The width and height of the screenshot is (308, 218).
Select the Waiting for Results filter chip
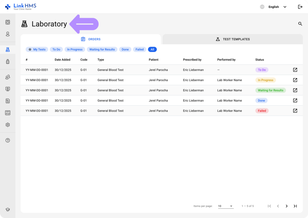(x=102, y=49)
